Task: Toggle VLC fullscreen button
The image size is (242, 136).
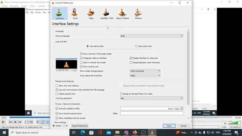Action: tap(26, 122)
